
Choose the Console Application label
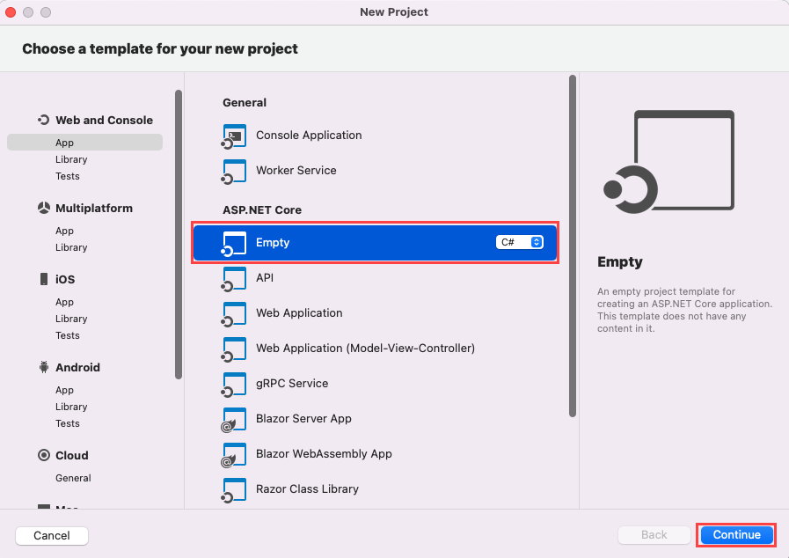point(309,135)
